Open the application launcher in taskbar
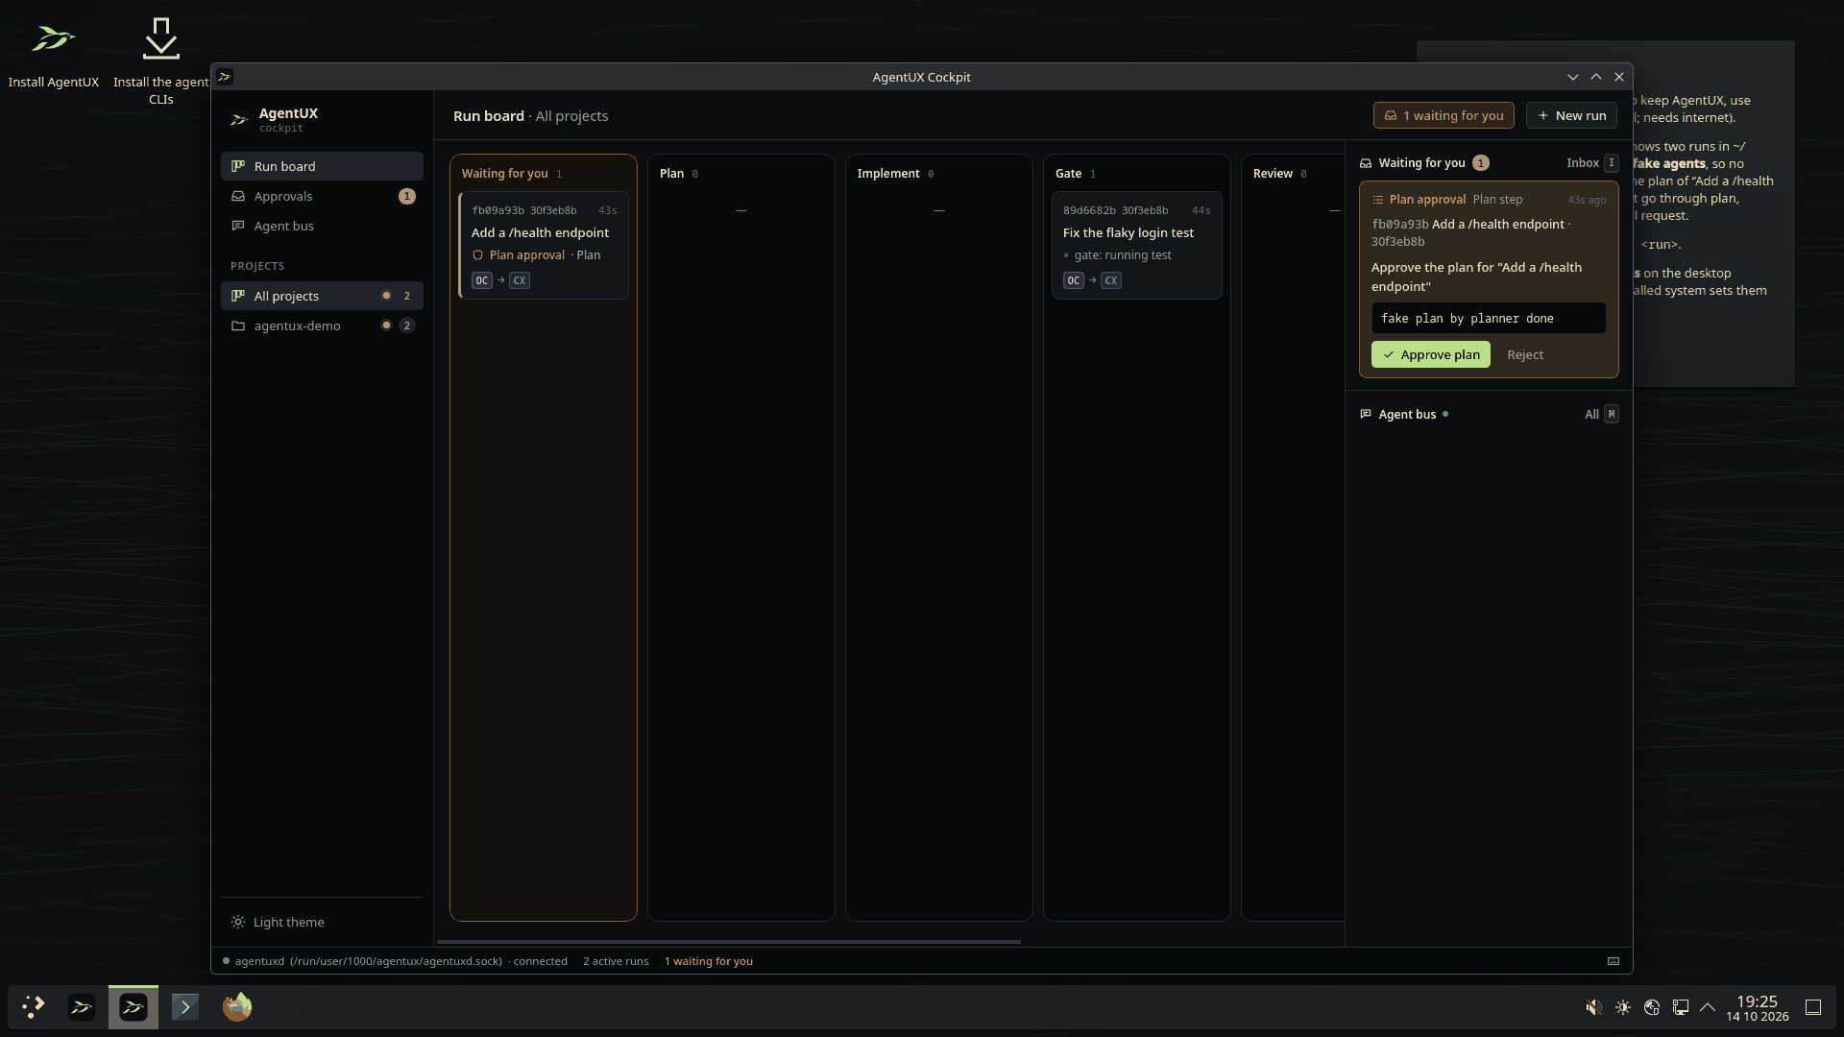This screenshot has height=1037, width=1844. (34, 1006)
